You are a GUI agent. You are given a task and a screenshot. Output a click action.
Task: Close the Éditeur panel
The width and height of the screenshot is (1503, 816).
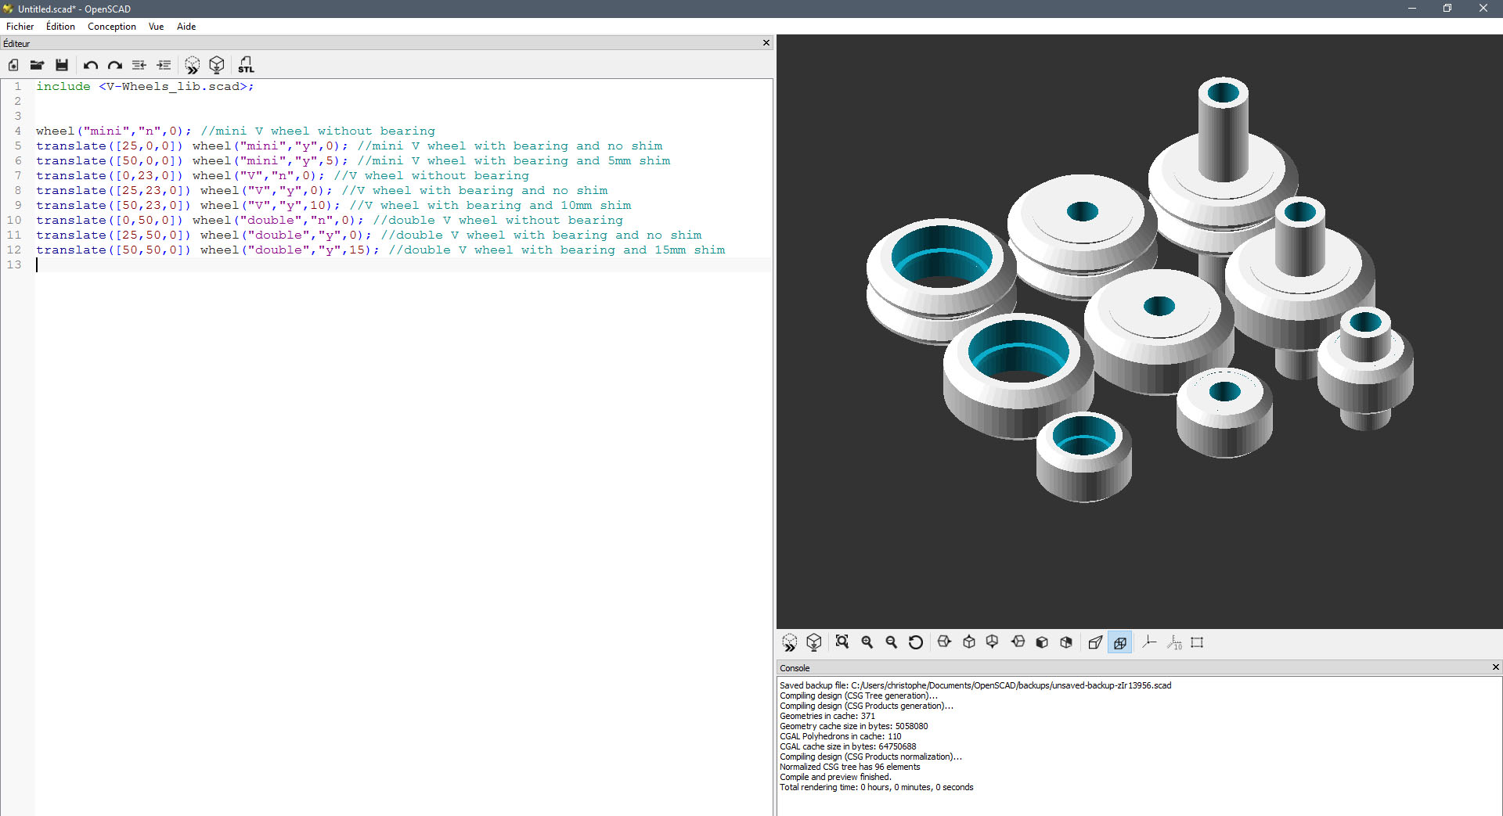[x=766, y=43]
